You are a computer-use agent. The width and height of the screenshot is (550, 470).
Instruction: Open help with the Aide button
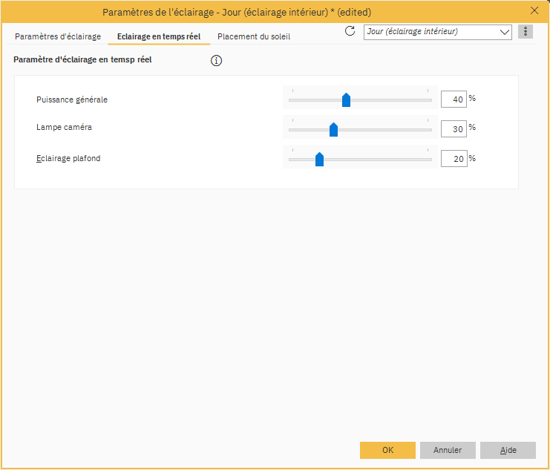[x=508, y=450]
